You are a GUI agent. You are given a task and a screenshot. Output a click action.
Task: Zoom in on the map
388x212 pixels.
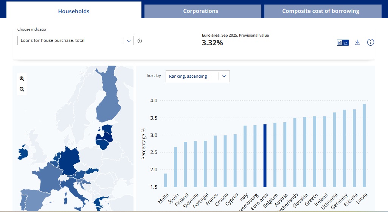[x=22, y=78]
